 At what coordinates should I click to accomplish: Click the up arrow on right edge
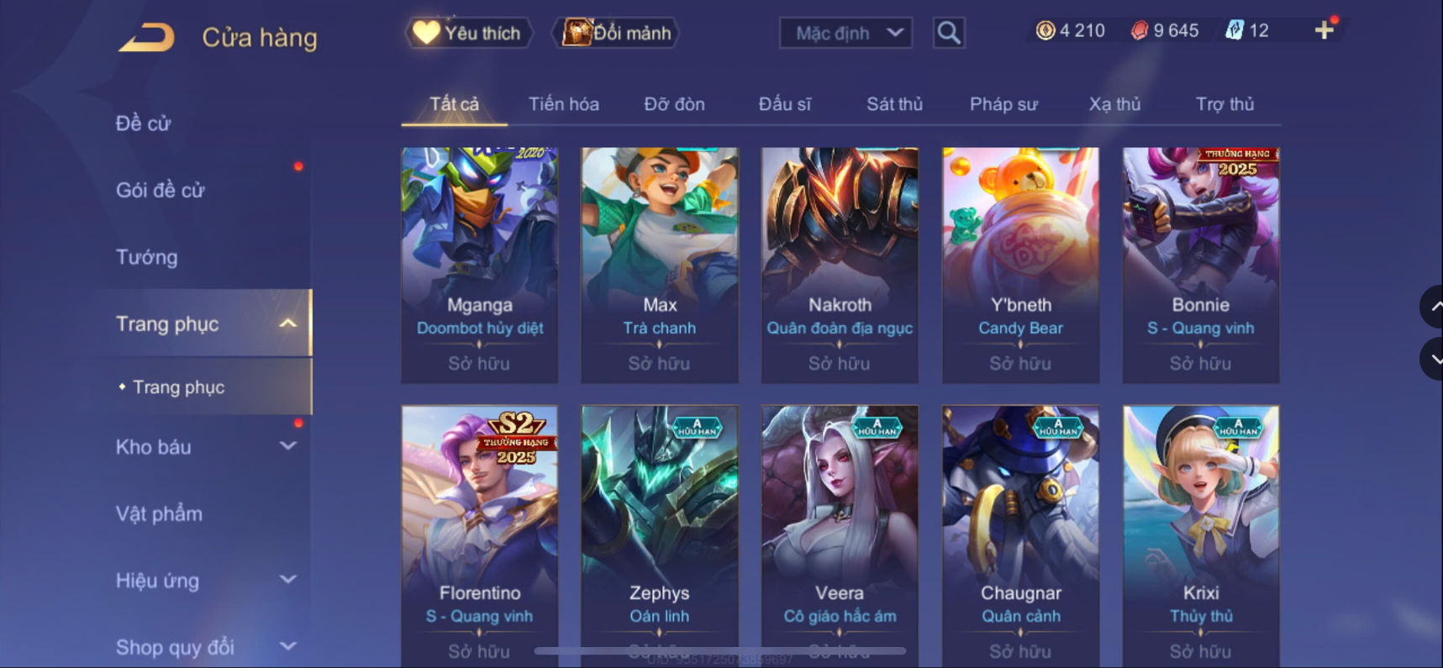pos(1434,307)
